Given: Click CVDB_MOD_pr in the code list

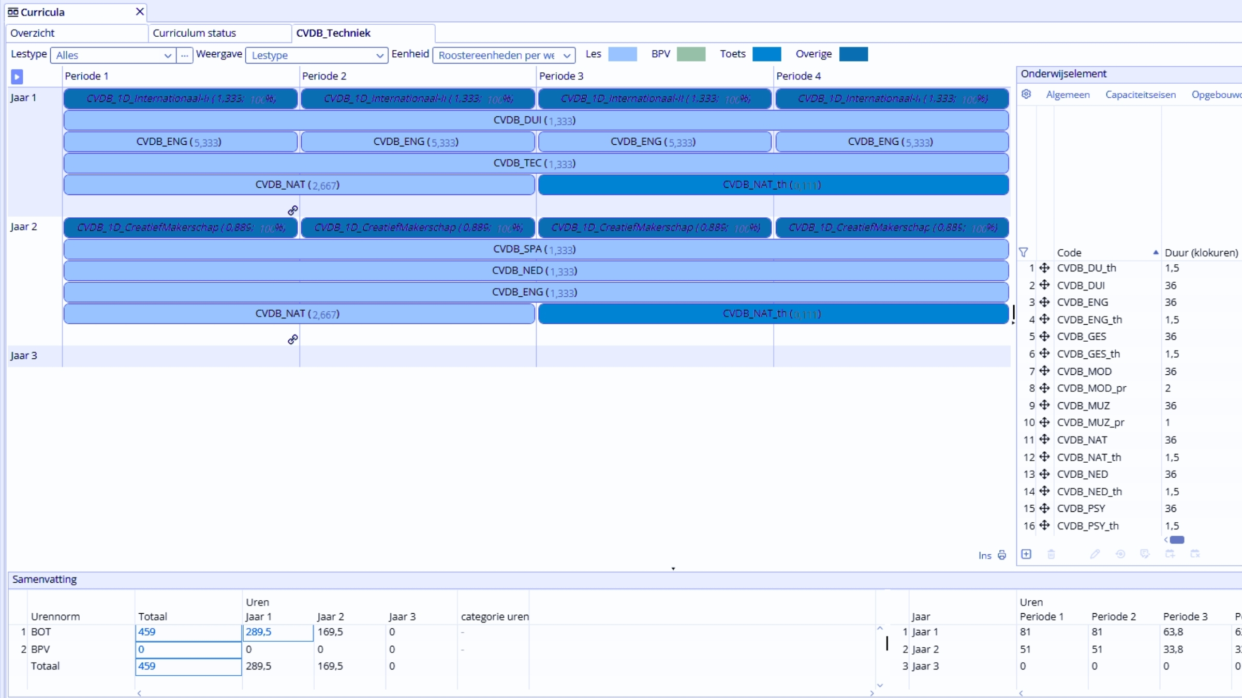Looking at the screenshot, I should point(1091,388).
